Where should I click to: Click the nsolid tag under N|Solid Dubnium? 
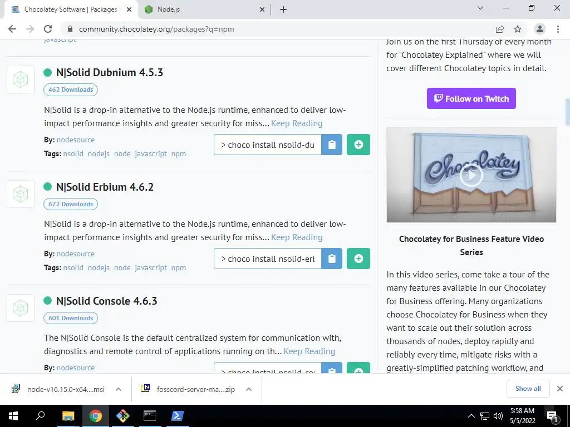73,153
